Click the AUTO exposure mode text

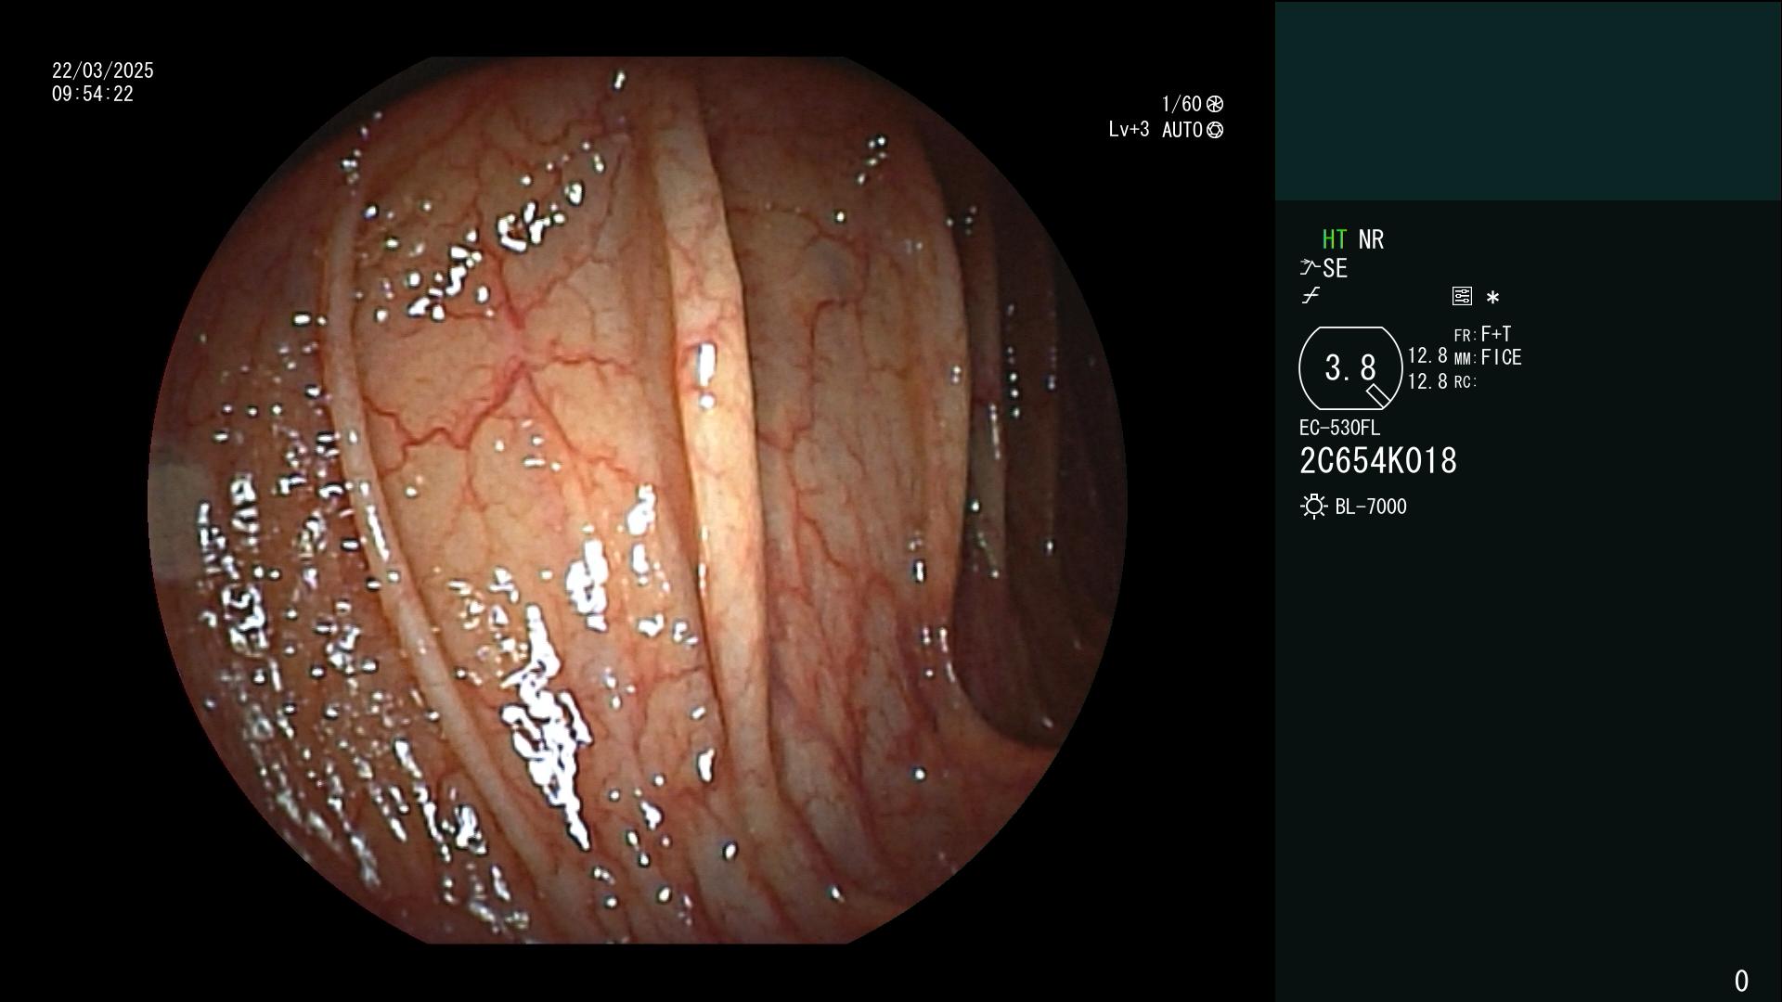[x=1182, y=130]
